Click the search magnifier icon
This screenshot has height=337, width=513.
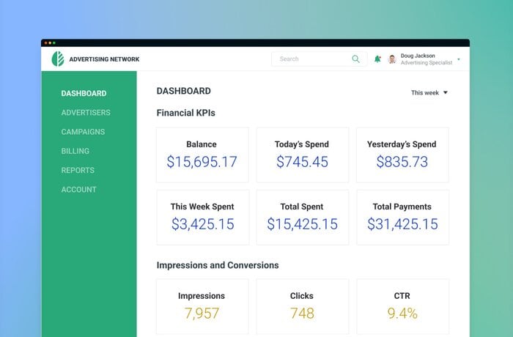[356, 59]
